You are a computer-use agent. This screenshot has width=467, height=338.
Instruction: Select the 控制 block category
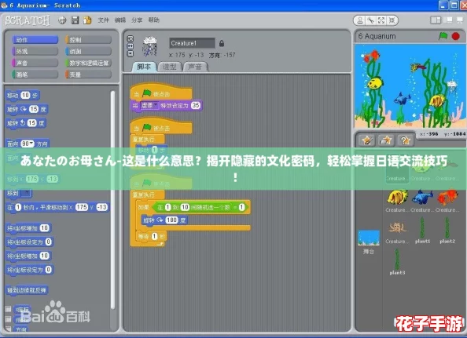coord(89,40)
